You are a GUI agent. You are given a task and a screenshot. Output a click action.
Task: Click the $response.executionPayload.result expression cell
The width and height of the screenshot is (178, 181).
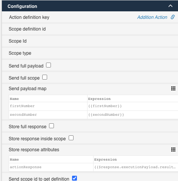(136, 167)
